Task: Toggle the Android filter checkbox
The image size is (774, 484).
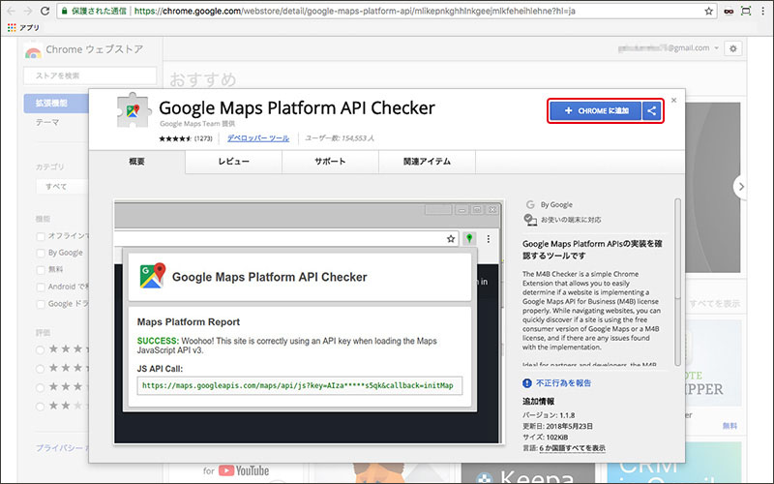Action: (x=41, y=287)
